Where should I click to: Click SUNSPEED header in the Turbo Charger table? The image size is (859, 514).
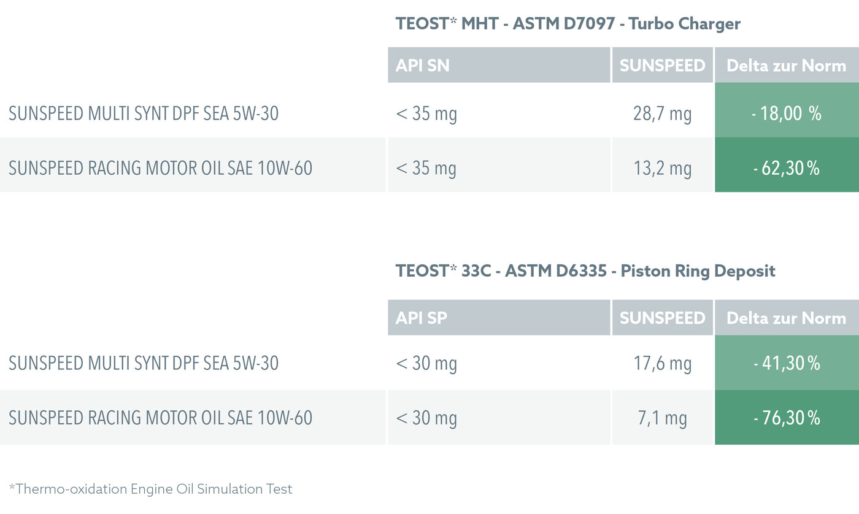662,65
